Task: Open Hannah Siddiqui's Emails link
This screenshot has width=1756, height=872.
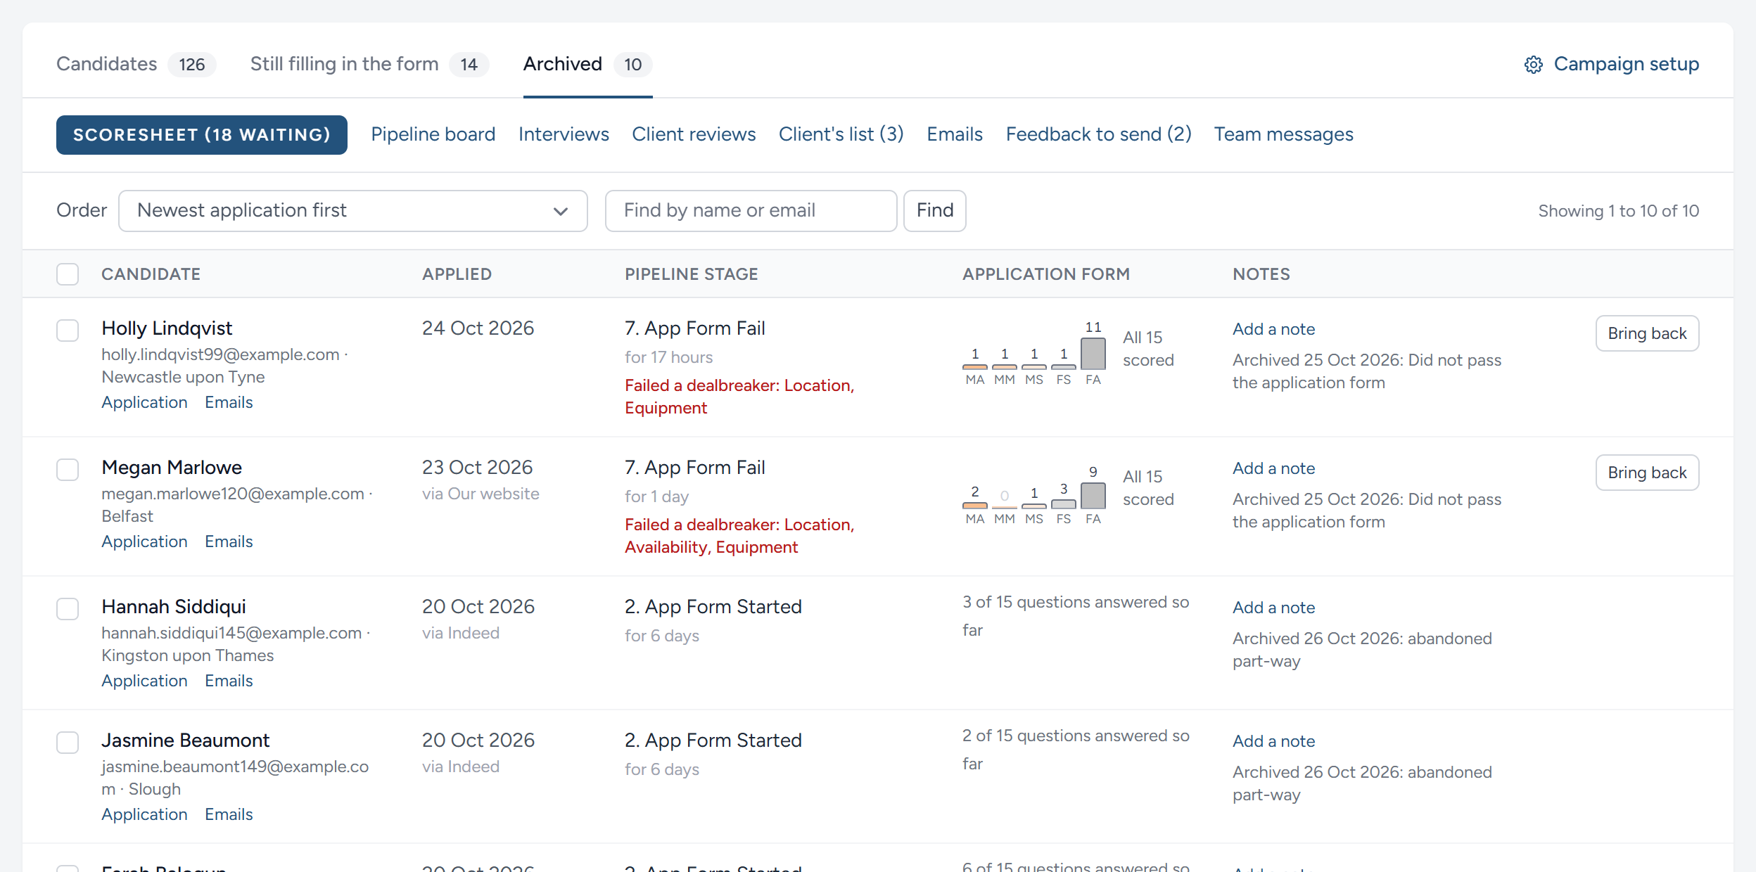Action: tap(229, 681)
